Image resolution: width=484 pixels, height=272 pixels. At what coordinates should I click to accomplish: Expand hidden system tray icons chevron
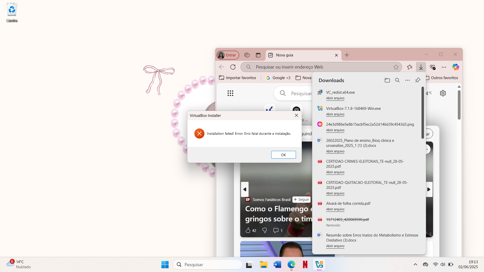pyautogui.click(x=415, y=264)
